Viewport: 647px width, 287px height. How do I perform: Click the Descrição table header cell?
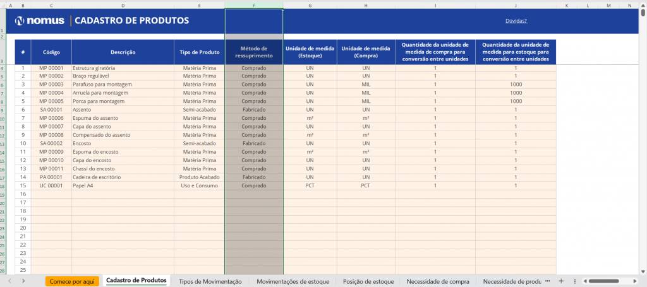pos(123,52)
